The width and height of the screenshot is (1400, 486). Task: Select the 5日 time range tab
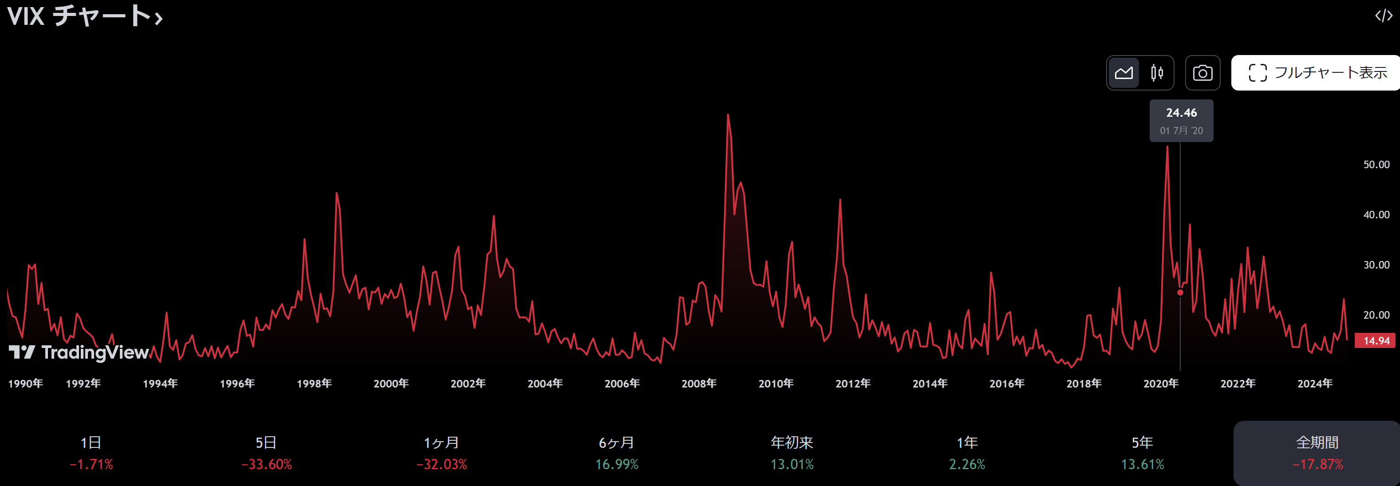[x=266, y=453]
